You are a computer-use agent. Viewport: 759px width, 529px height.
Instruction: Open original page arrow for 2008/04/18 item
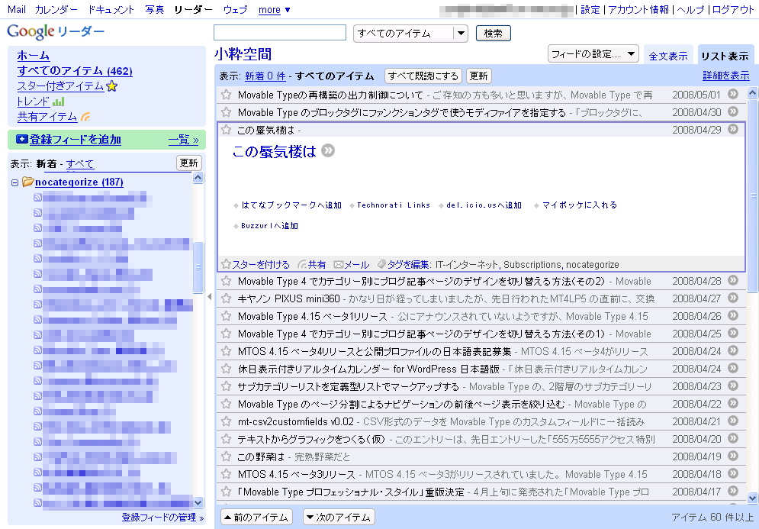[x=733, y=473]
